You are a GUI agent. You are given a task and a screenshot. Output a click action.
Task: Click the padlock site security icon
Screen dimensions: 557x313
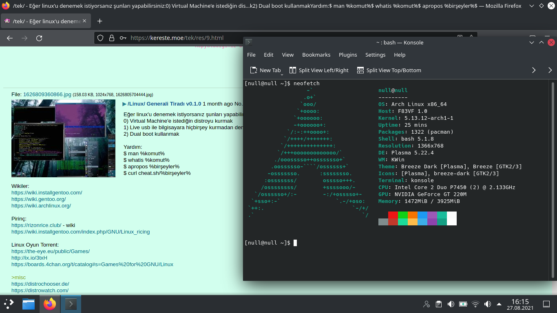(111, 38)
